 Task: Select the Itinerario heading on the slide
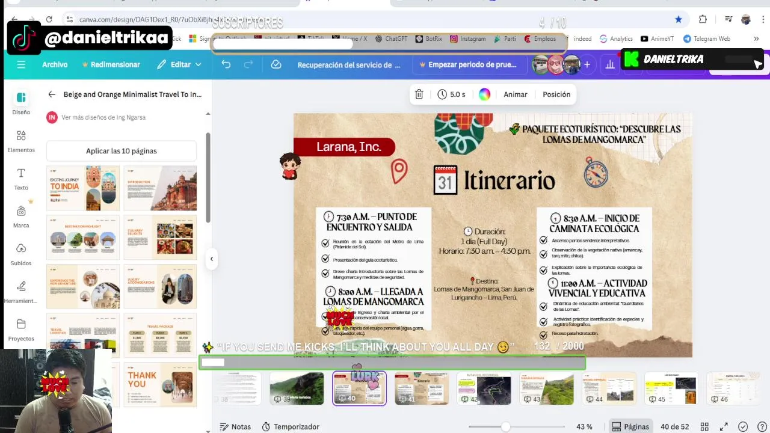tap(509, 180)
